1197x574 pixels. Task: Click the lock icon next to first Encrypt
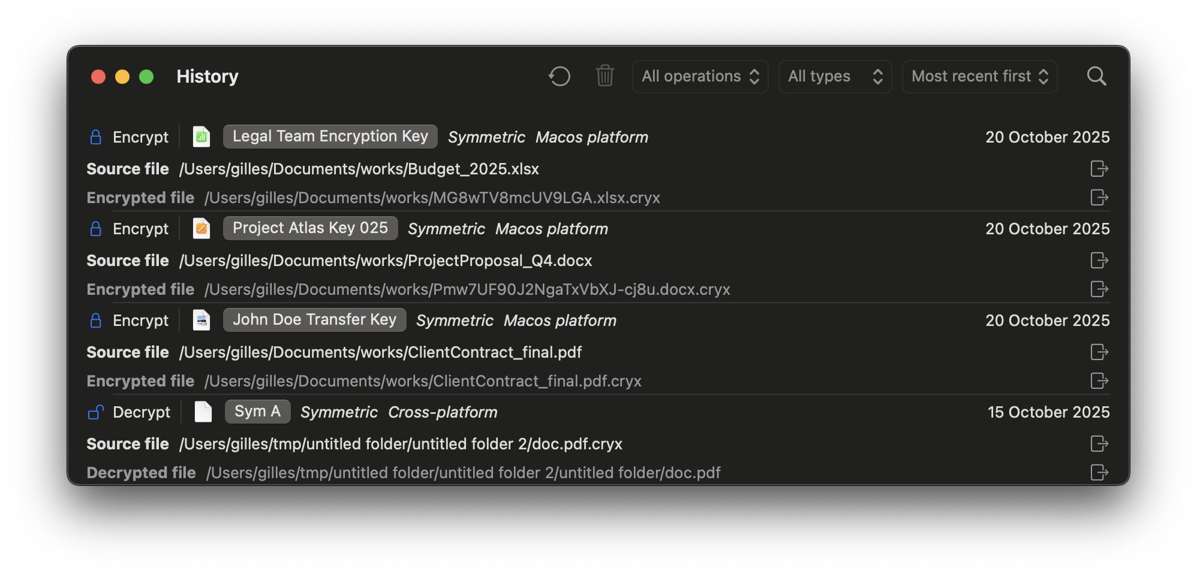pos(96,137)
